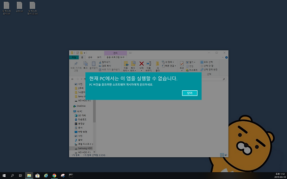Switch to the 보기 view tab

pyautogui.click(x=99, y=57)
